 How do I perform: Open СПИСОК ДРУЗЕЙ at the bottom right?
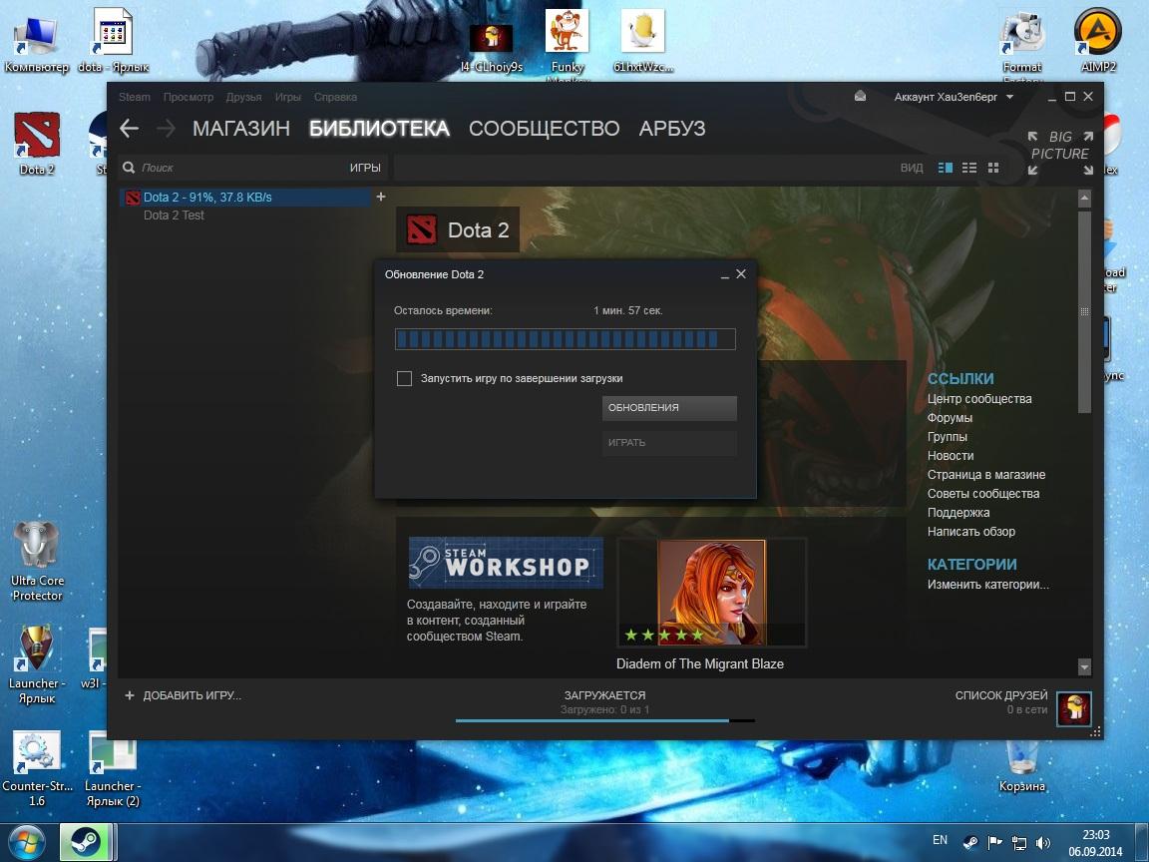1001,695
